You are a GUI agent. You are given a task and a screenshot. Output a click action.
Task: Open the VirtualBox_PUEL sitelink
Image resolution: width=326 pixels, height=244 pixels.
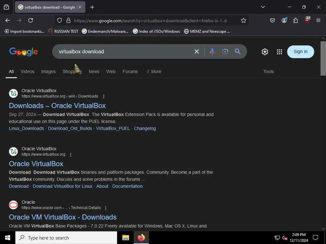point(113,128)
